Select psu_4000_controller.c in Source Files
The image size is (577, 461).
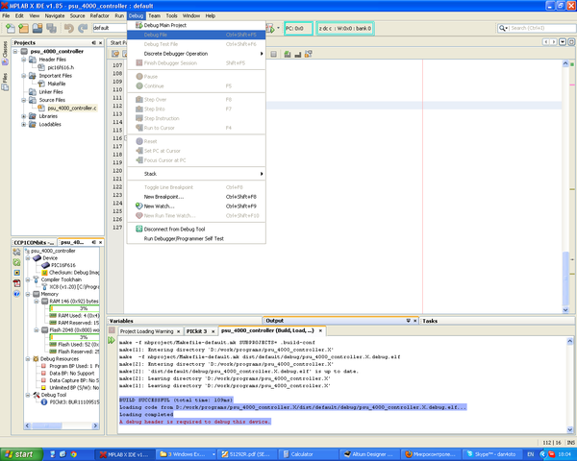pyautogui.click(x=72, y=109)
